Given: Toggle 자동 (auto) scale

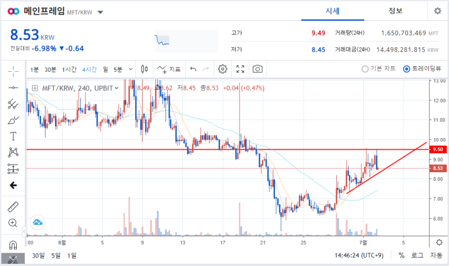Looking at the screenshot, I should [436, 255].
